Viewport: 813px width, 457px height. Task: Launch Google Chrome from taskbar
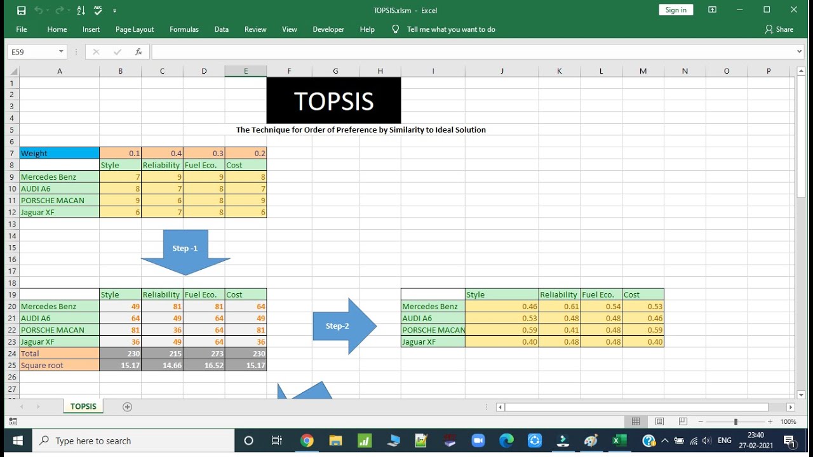[x=307, y=440]
